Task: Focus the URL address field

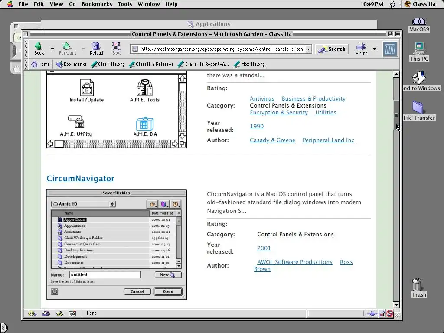Action: 222,49
